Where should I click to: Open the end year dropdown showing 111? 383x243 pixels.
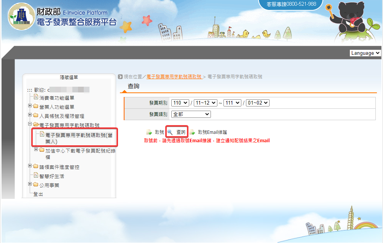pos(232,103)
